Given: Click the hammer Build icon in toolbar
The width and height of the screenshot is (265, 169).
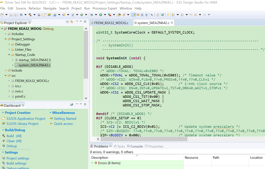Looking at the screenshot, I should 30,15.
